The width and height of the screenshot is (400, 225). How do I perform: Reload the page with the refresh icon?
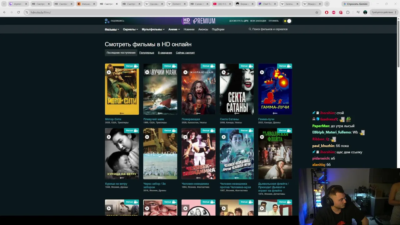18,12
